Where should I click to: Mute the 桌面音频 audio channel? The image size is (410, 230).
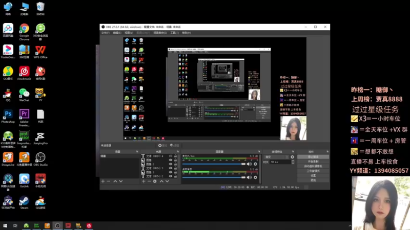(x=249, y=177)
